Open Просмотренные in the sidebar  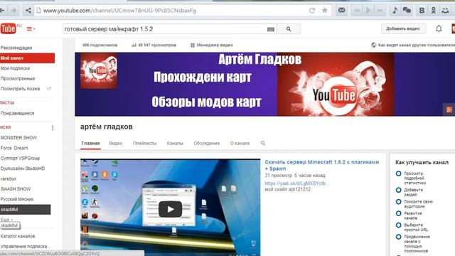[x=17, y=78]
